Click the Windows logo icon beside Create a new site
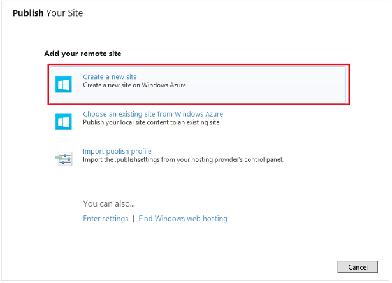The image size is (392, 283). point(64,85)
